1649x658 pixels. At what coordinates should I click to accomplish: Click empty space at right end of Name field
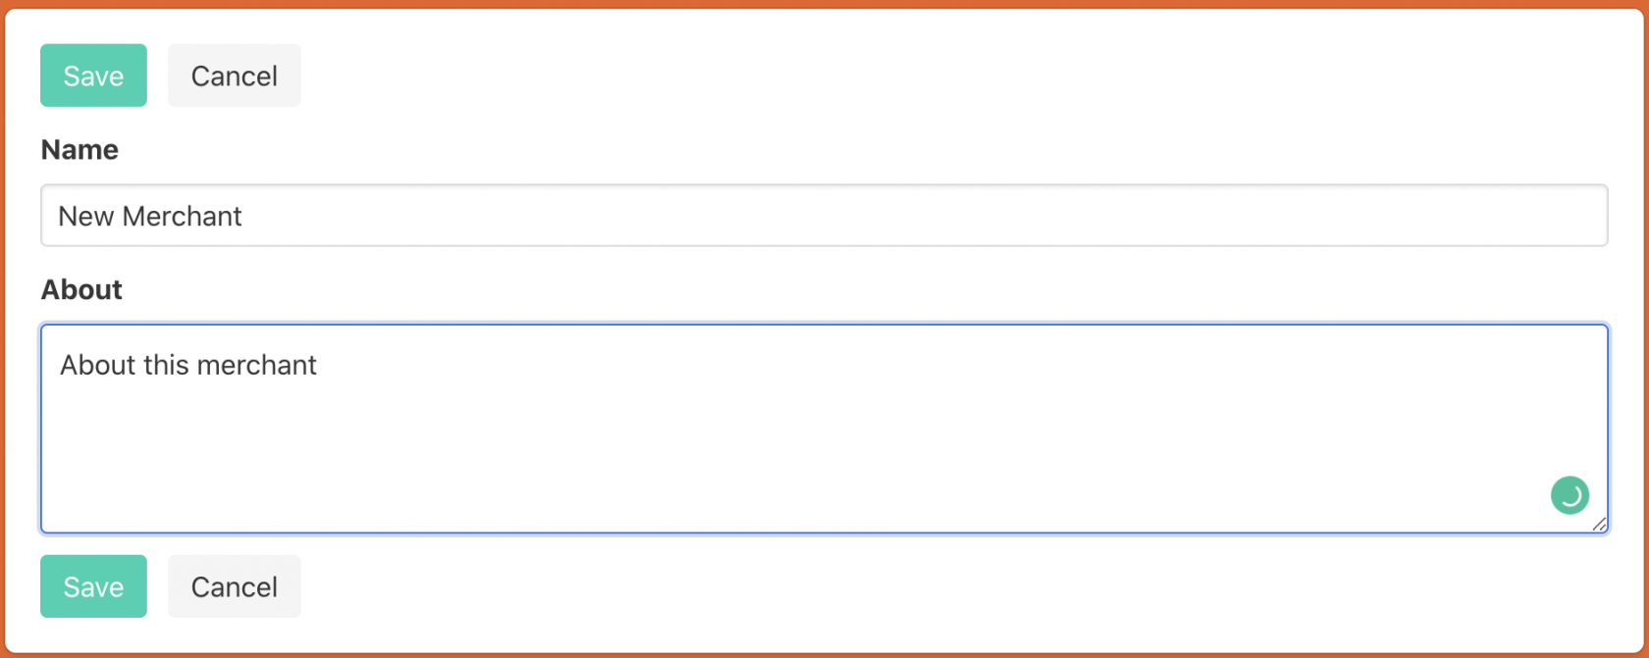tap(1472, 216)
